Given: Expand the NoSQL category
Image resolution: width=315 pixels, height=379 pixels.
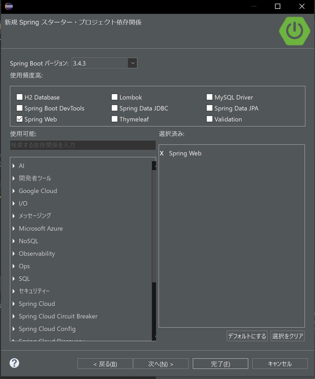Looking at the screenshot, I should tap(14, 241).
